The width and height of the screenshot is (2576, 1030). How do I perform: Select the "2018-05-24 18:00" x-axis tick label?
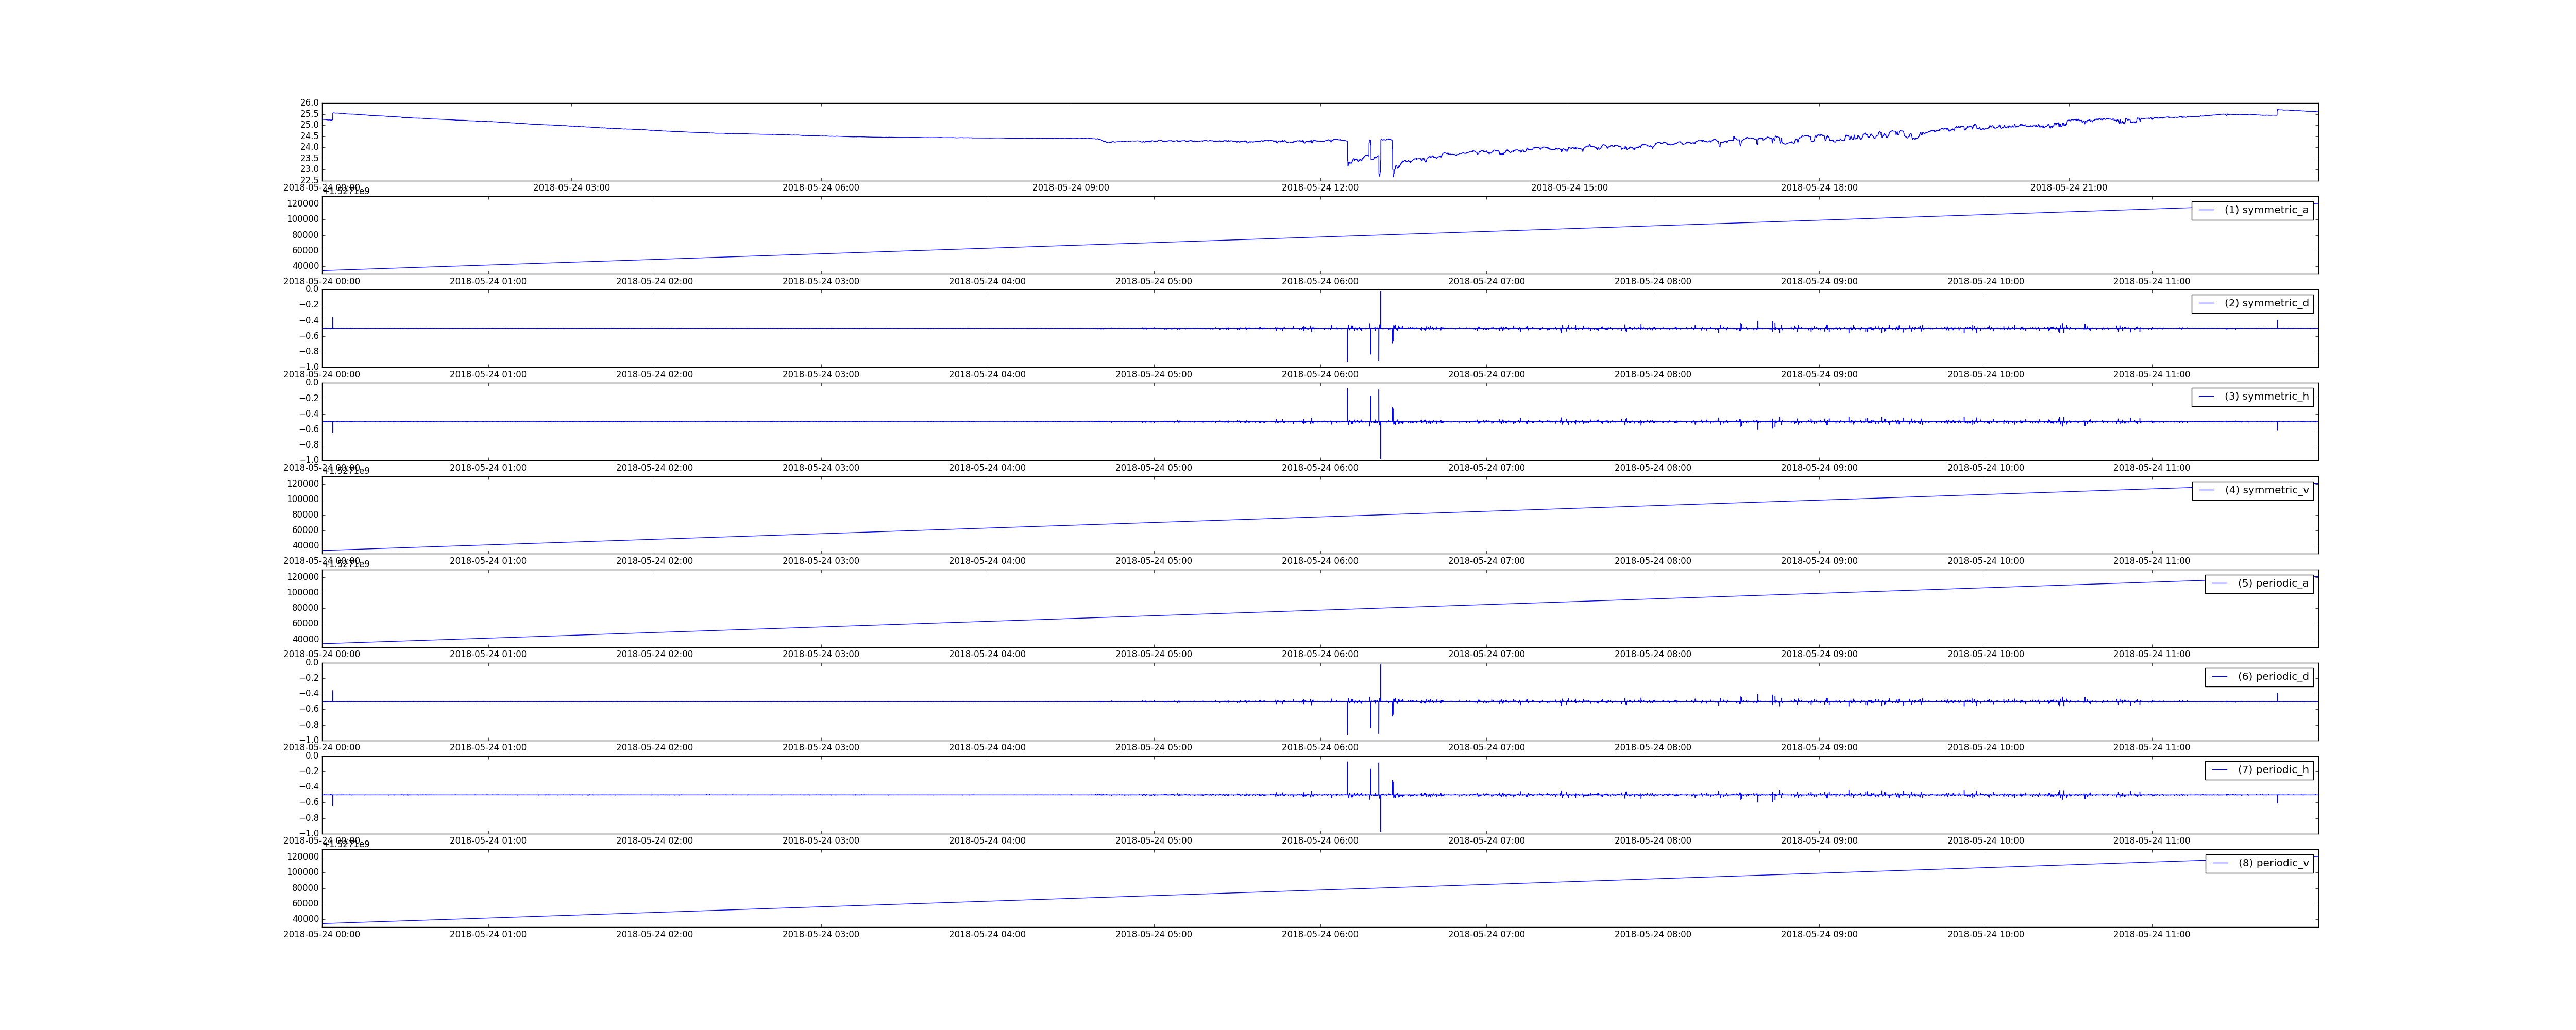point(1819,188)
